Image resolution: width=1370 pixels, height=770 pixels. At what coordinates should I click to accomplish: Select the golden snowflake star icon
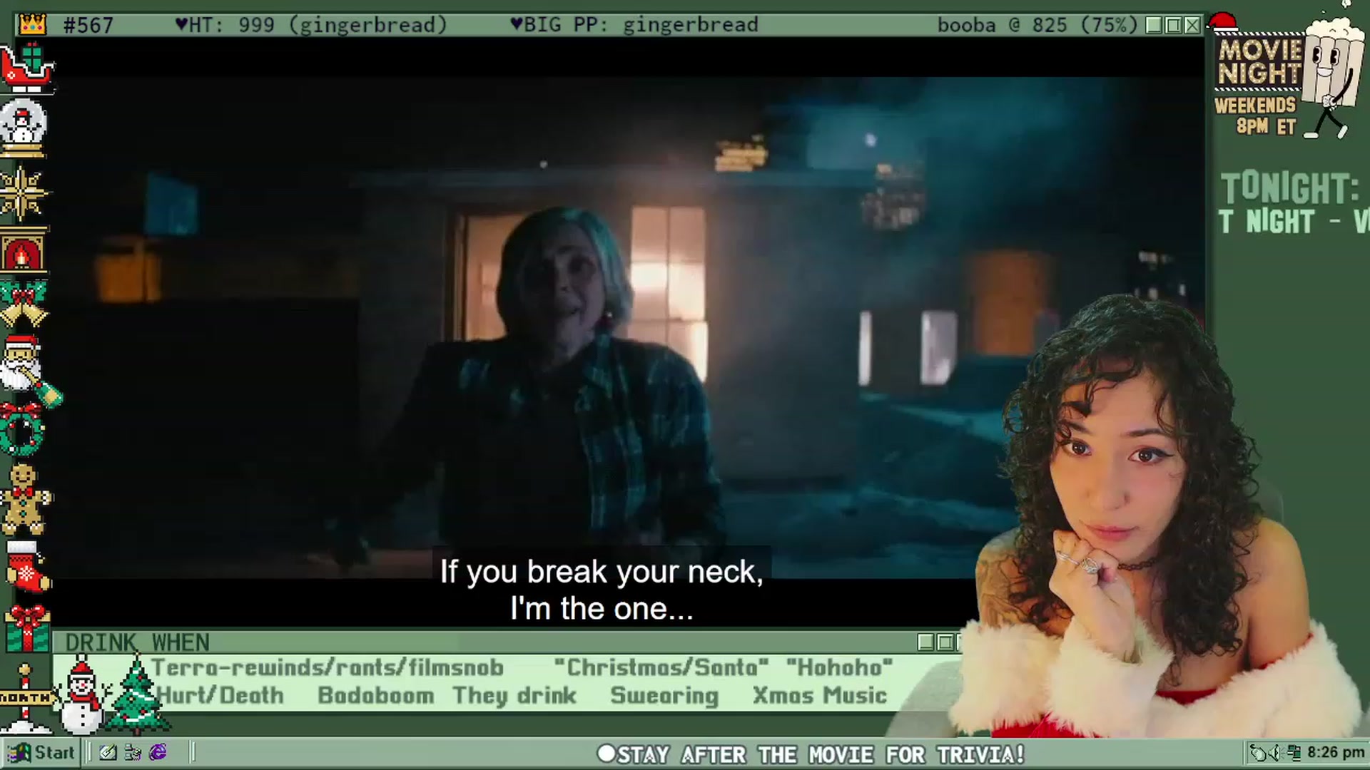pyautogui.click(x=23, y=192)
